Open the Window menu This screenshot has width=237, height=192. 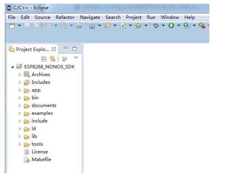[170, 17]
